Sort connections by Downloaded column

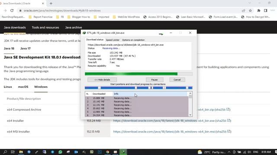click(102, 94)
